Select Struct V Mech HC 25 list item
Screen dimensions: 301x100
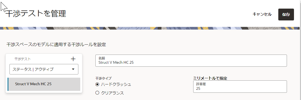pos(44,84)
